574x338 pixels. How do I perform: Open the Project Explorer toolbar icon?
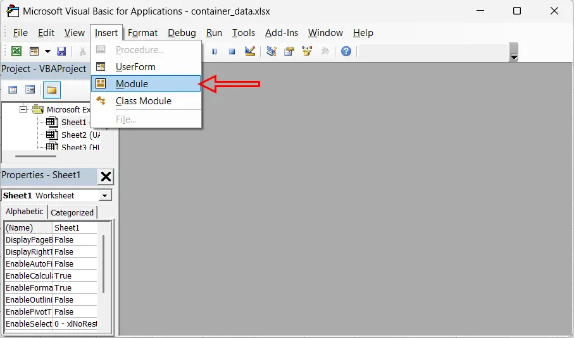[271, 51]
